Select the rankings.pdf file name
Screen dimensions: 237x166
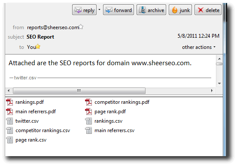[x=30, y=102]
